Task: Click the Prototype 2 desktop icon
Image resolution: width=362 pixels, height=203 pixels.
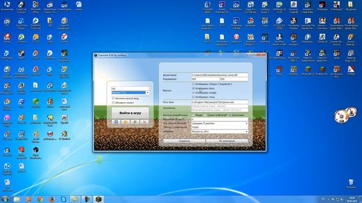Action: pyautogui.click(x=337, y=6)
